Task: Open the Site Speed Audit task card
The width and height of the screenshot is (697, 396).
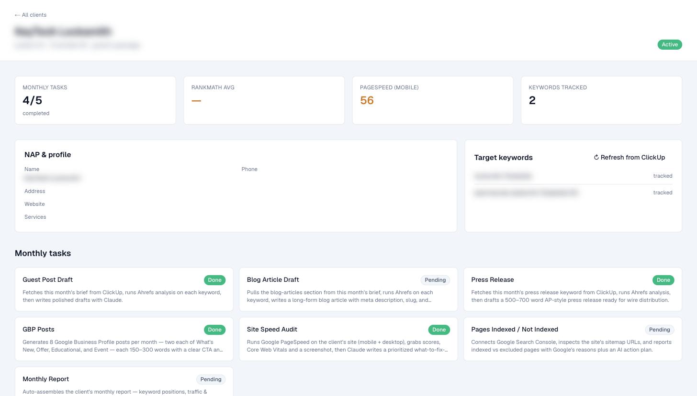Action: coord(348,339)
